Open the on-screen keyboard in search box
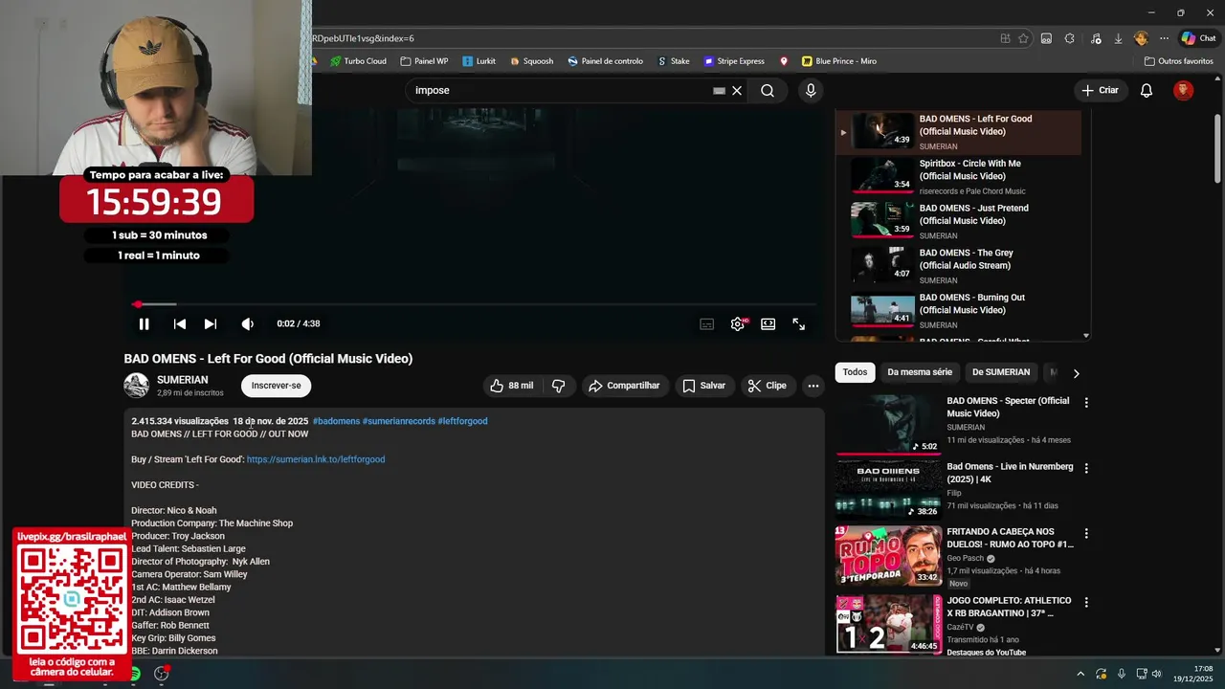Image resolution: width=1225 pixels, height=689 pixels. (x=719, y=91)
